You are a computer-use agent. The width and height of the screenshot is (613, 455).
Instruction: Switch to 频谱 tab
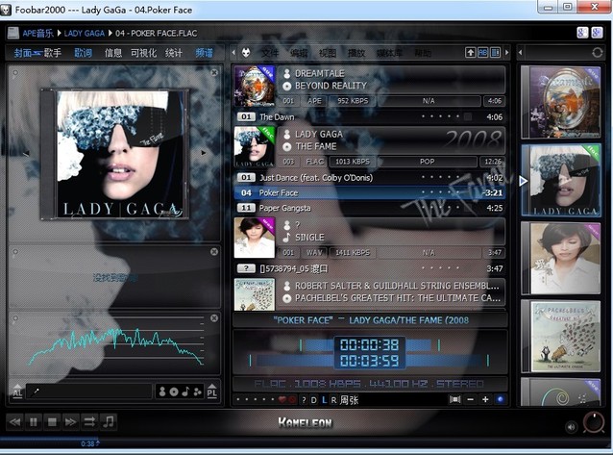click(x=204, y=53)
